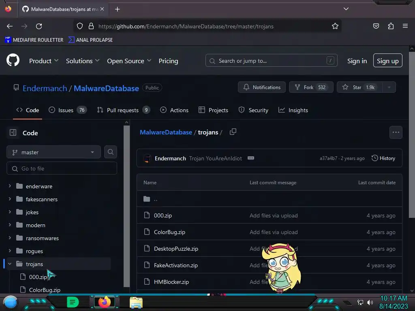Open Solutions menu dropdown

point(83,61)
